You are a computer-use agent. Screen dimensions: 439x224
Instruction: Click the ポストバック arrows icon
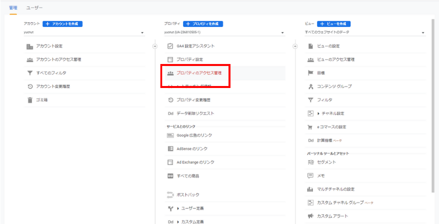click(x=170, y=194)
